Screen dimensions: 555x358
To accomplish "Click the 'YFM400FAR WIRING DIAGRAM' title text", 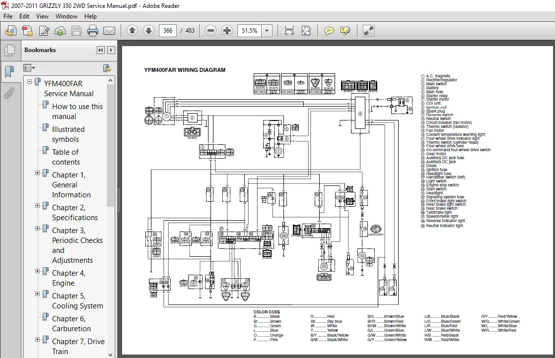I will point(185,70).
